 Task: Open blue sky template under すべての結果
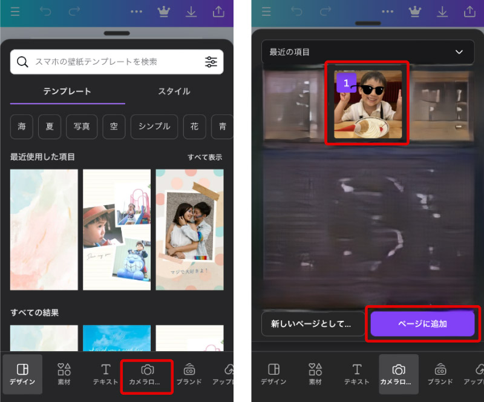(x=117, y=338)
